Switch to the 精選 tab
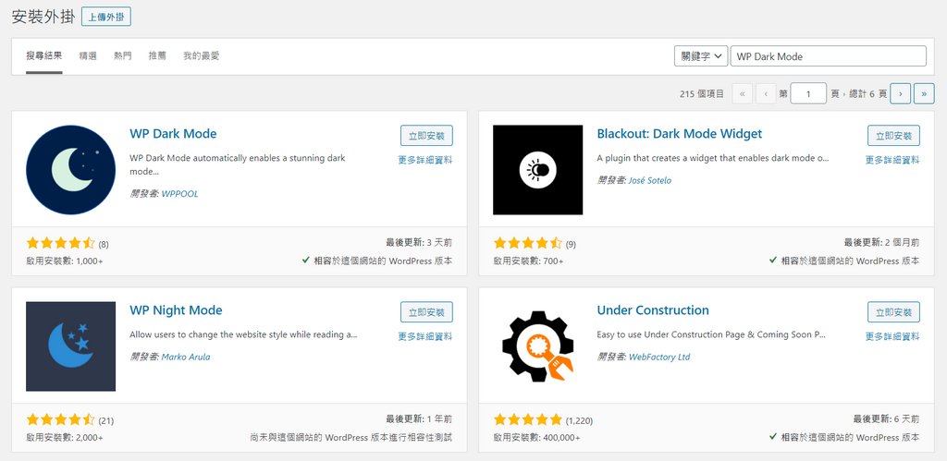 coord(88,56)
